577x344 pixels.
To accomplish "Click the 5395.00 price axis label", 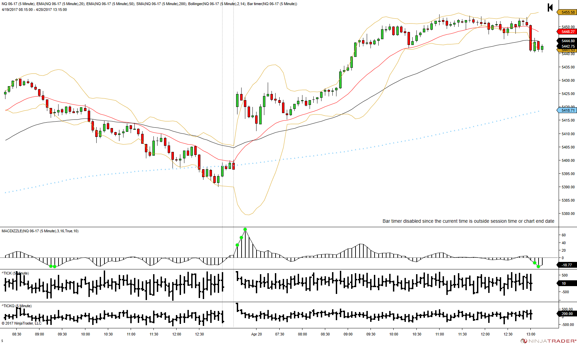I will [x=568, y=174].
